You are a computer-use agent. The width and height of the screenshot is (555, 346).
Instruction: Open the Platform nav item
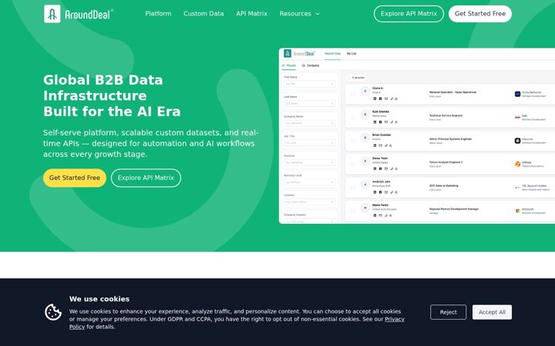[158, 14]
